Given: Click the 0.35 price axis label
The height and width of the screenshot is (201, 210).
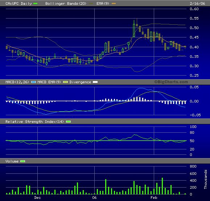Looking at the screenshot, I should (x=194, y=56).
